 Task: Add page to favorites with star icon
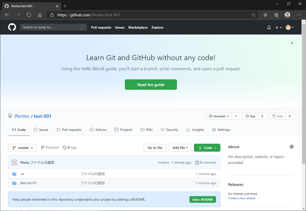[253, 15]
